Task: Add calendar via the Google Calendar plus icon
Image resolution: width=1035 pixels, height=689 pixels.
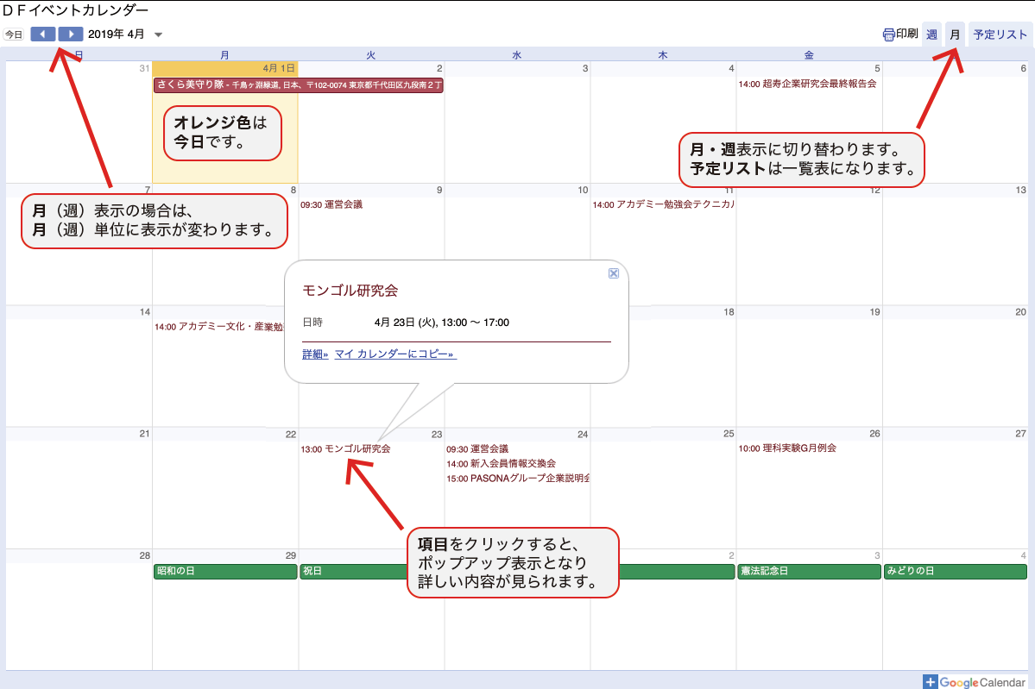Action: pyautogui.click(x=930, y=682)
